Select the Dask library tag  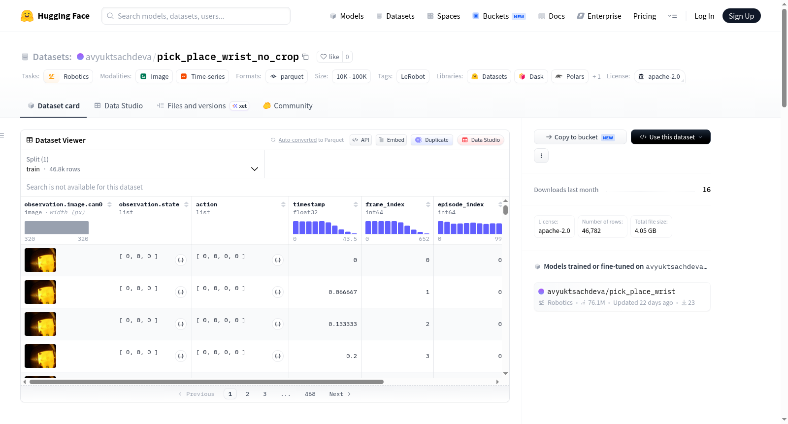tap(531, 76)
